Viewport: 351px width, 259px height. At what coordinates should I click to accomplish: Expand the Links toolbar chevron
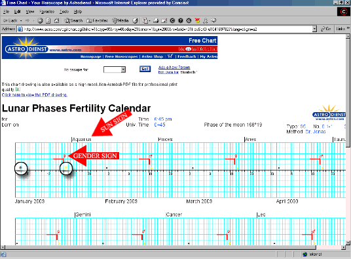click(348, 28)
